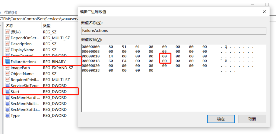This screenshot has height=134, width=276.
Task: Click the Start DWORD value icon
Action: pyautogui.click(x=8, y=92)
